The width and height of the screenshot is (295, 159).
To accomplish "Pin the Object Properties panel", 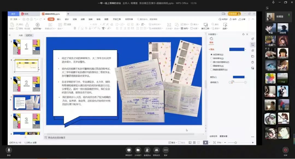I will point(243,34).
